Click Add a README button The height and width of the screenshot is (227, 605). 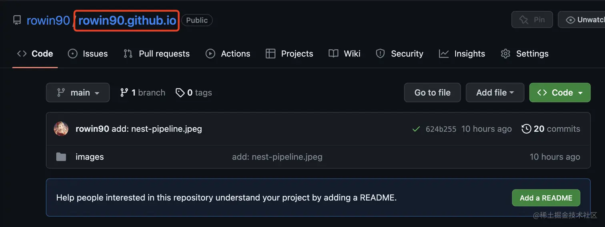(x=546, y=198)
